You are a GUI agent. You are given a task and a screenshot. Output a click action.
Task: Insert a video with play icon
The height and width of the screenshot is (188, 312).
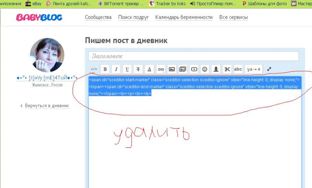tap(194, 69)
